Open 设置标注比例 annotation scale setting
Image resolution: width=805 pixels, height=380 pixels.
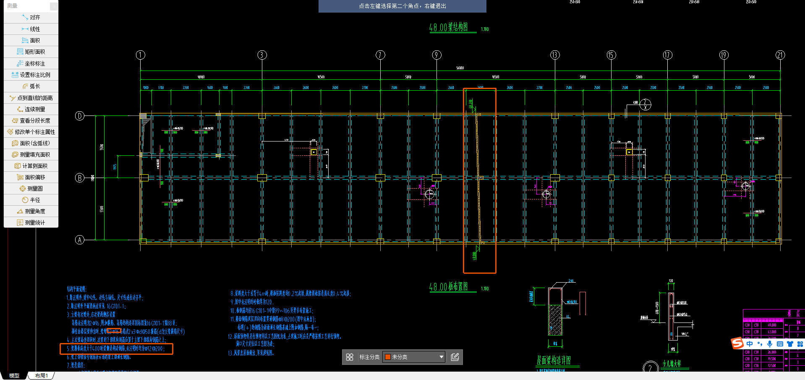point(31,75)
